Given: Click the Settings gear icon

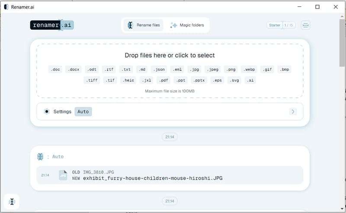Looking at the screenshot, I should pyautogui.click(x=47, y=111).
